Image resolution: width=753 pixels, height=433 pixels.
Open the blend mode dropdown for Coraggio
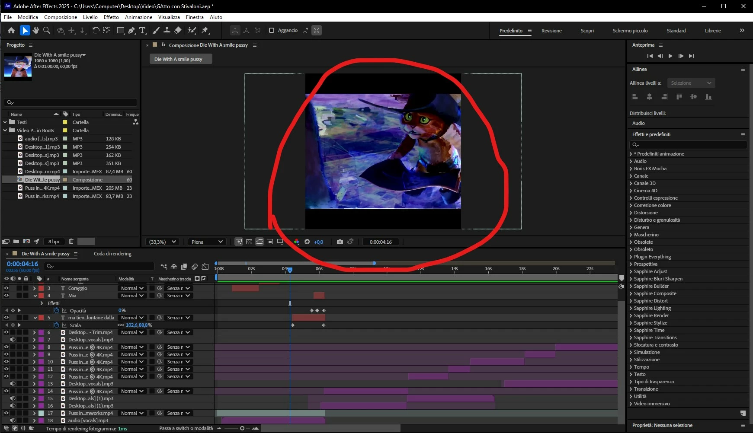pos(132,288)
